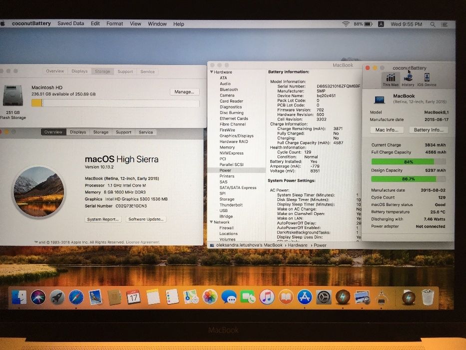Image resolution: width=466 pixels, height=350 pixels.
Task: Click the Software Update... button
Action: pos(146,219)
